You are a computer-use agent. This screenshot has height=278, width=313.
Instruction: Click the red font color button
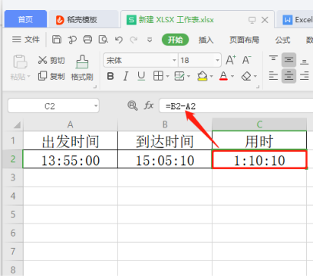point(223,76)
